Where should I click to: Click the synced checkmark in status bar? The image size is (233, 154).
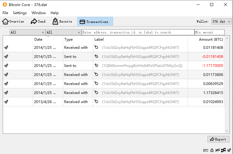pyautogui.click(x=229, y=150)
